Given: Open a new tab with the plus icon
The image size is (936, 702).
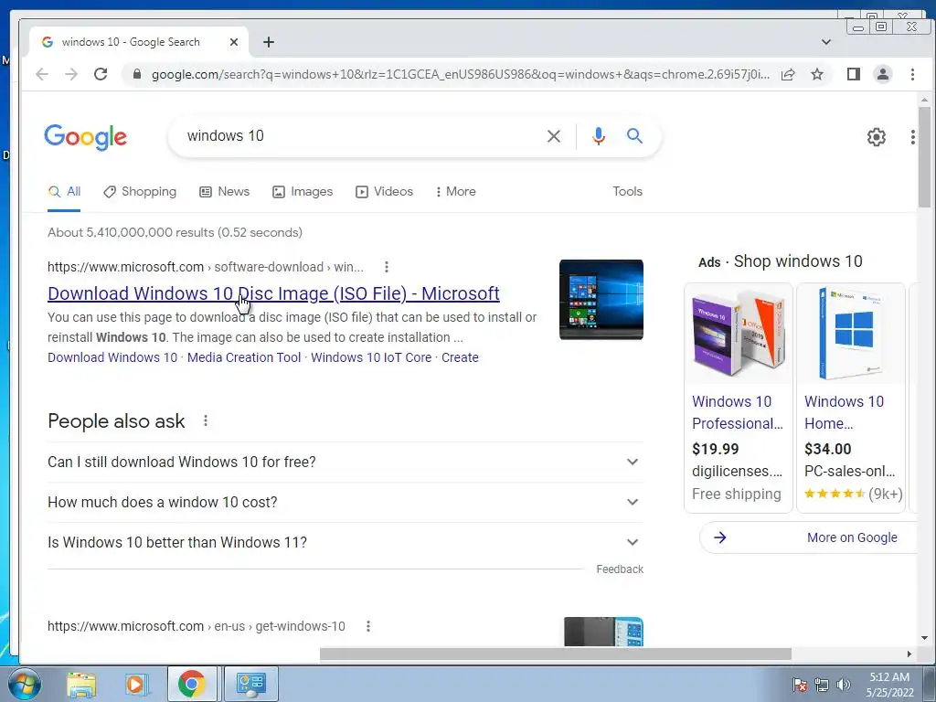Looking at the screenshot, I should 269,42.
